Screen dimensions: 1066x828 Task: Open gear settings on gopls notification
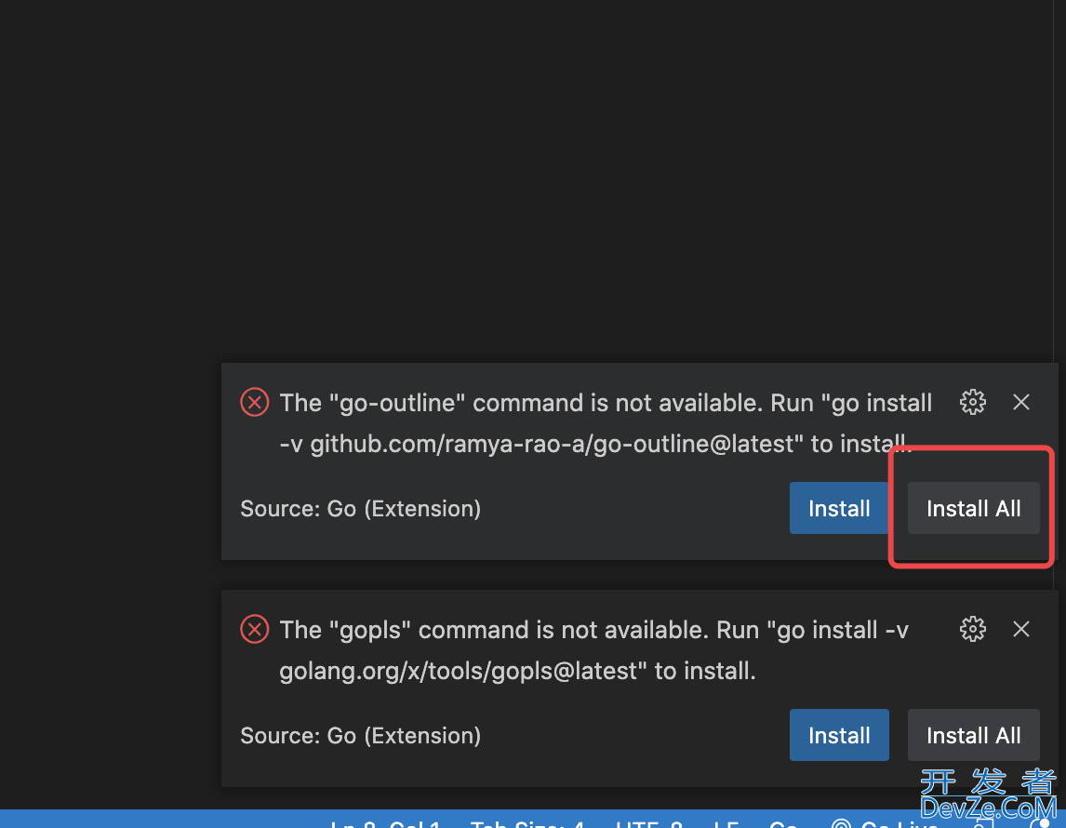(x=972, y=630)
